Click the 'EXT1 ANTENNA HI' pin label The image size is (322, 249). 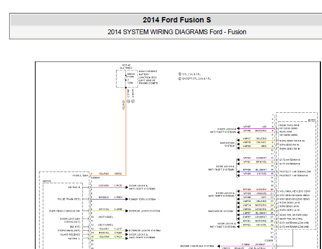(x=290, y=164)
